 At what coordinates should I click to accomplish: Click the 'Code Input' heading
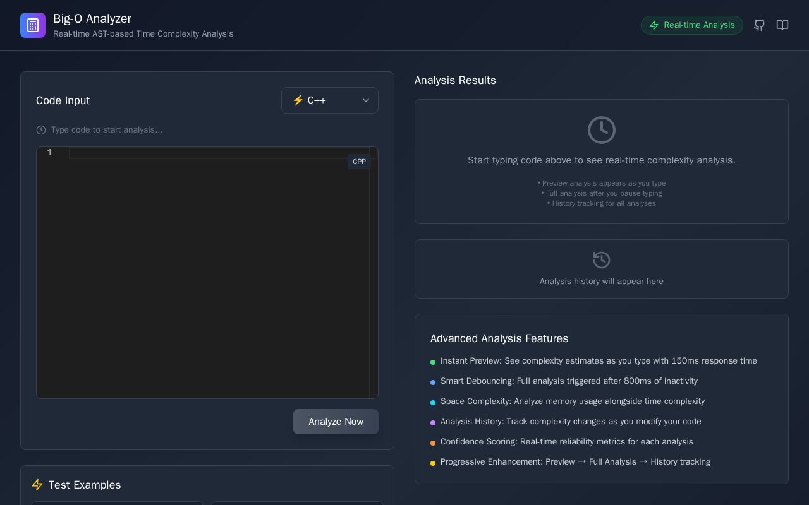point(63,100)
